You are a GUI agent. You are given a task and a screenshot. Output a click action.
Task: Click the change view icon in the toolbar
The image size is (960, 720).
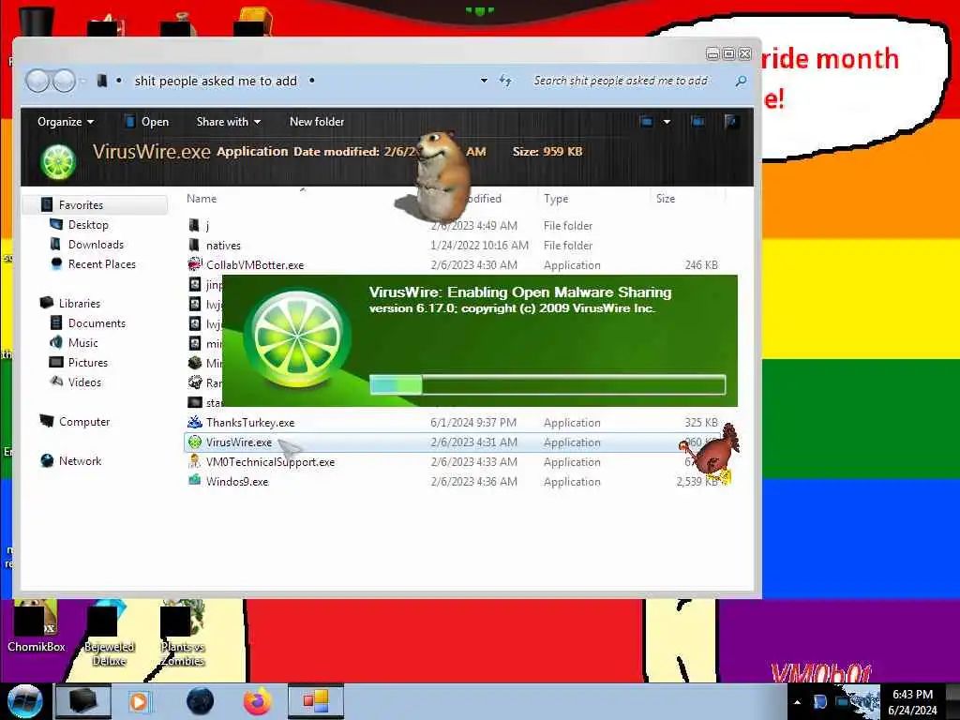(646, 121)
